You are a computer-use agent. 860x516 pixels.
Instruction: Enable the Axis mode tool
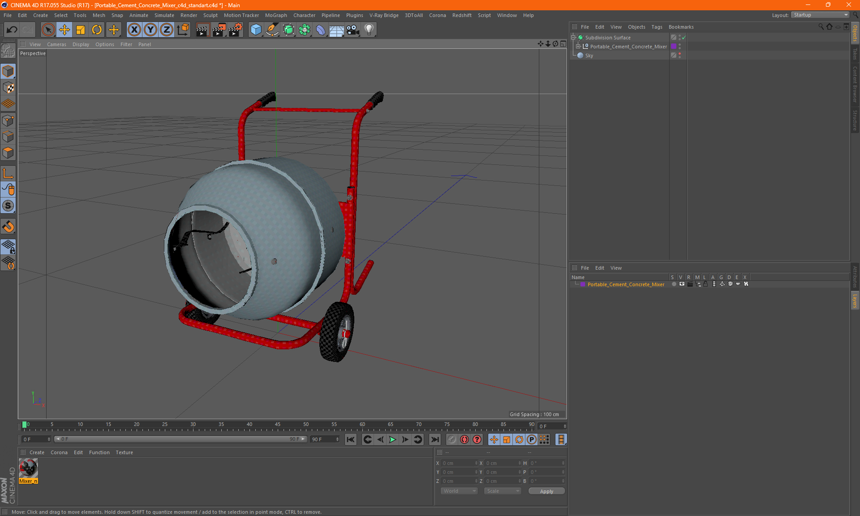tap(8, 173)
